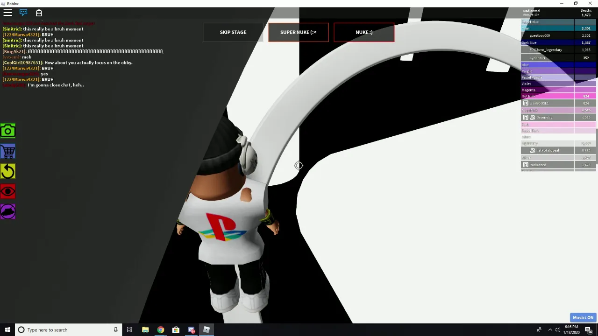The width and height of the screenshot is (598, 336).
Task: Click the Pastel Blue team row
Action: click(x=559, y=22)
